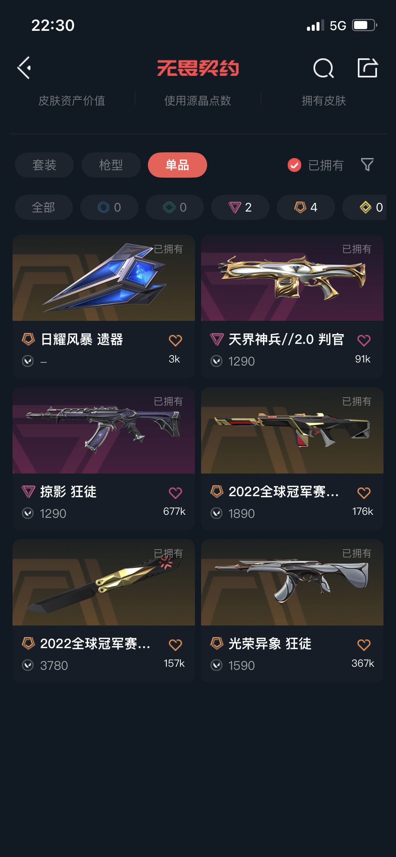The image size is (396, 857).
Task: Tap heart on 光荣异象 狂徒 card
Action: pos(364,645)
